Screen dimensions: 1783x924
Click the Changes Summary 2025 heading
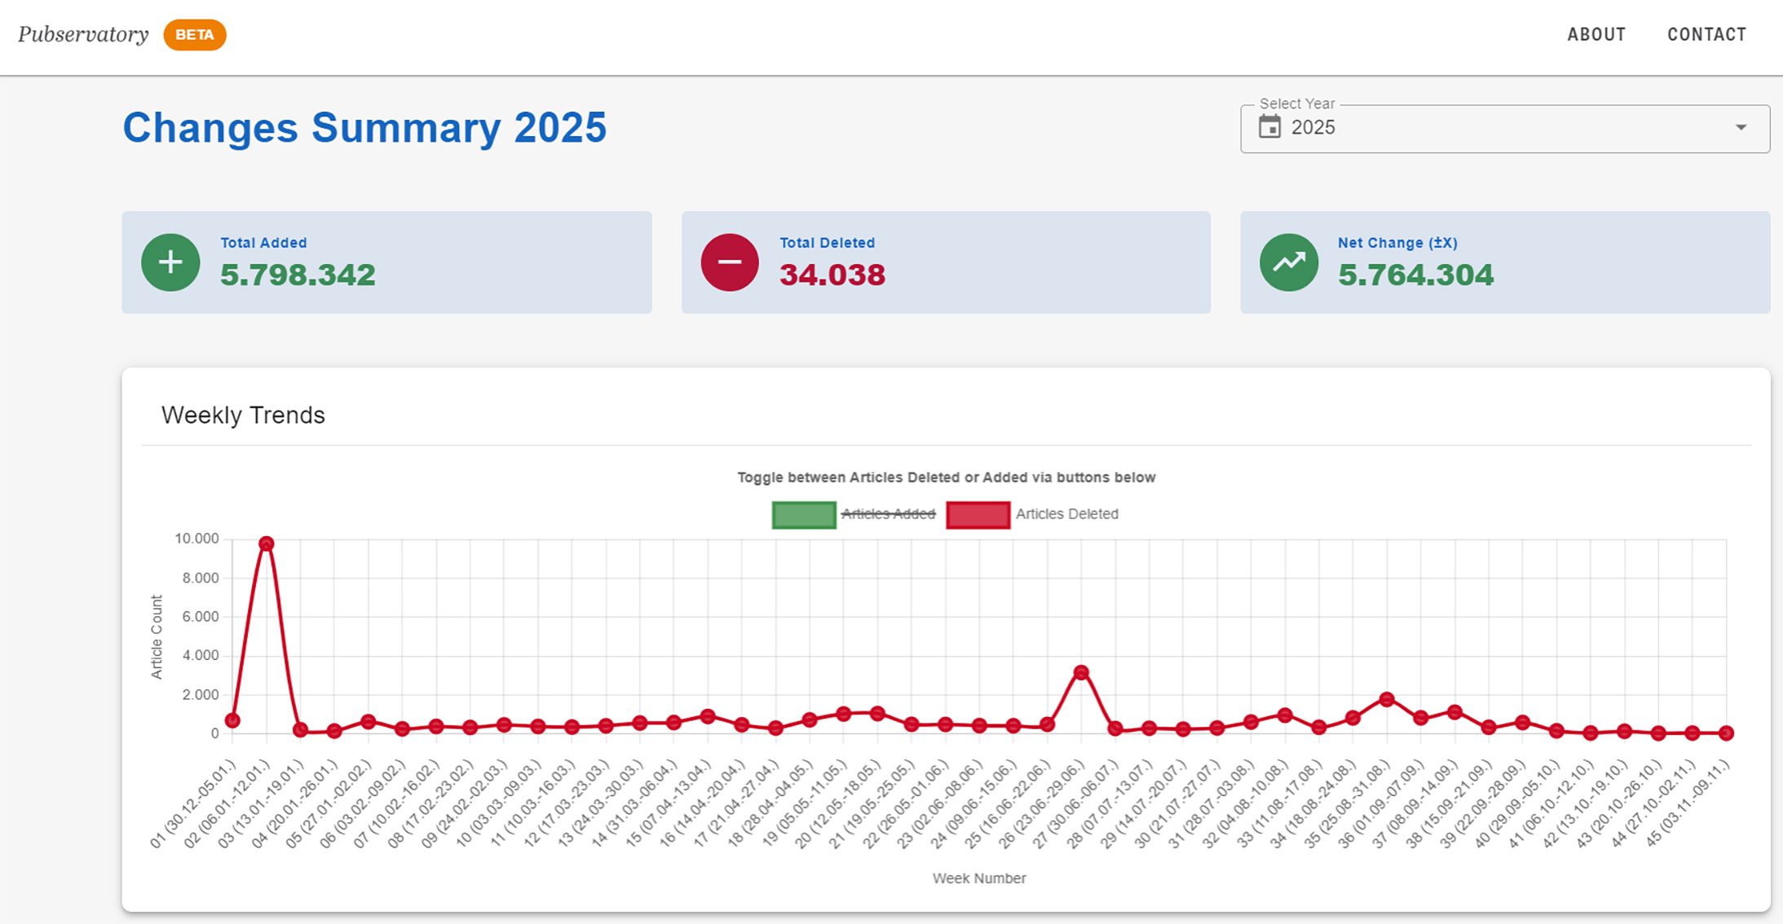364,128
